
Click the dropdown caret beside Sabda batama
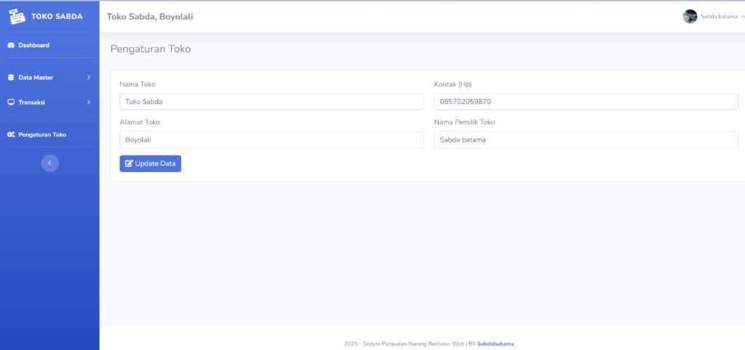pyautogui.click(x=743, y=17)
